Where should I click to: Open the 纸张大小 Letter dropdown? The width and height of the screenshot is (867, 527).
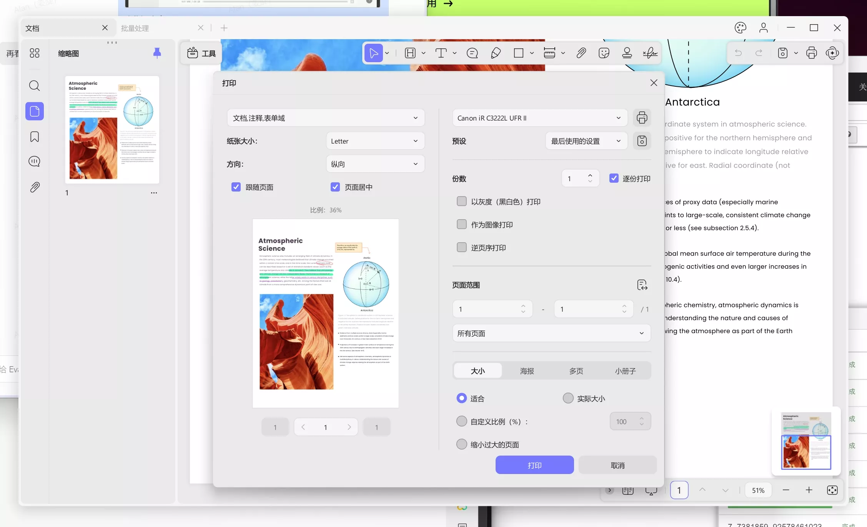(375, 141)
